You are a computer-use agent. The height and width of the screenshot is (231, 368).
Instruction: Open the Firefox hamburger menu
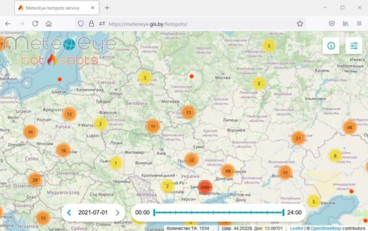pos(359,24)
